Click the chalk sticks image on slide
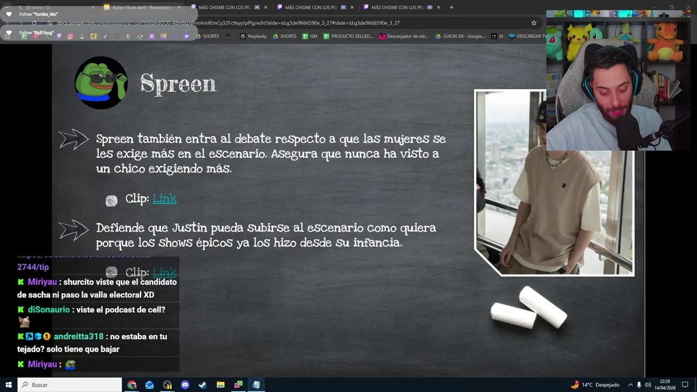 (x=529, y=308)
